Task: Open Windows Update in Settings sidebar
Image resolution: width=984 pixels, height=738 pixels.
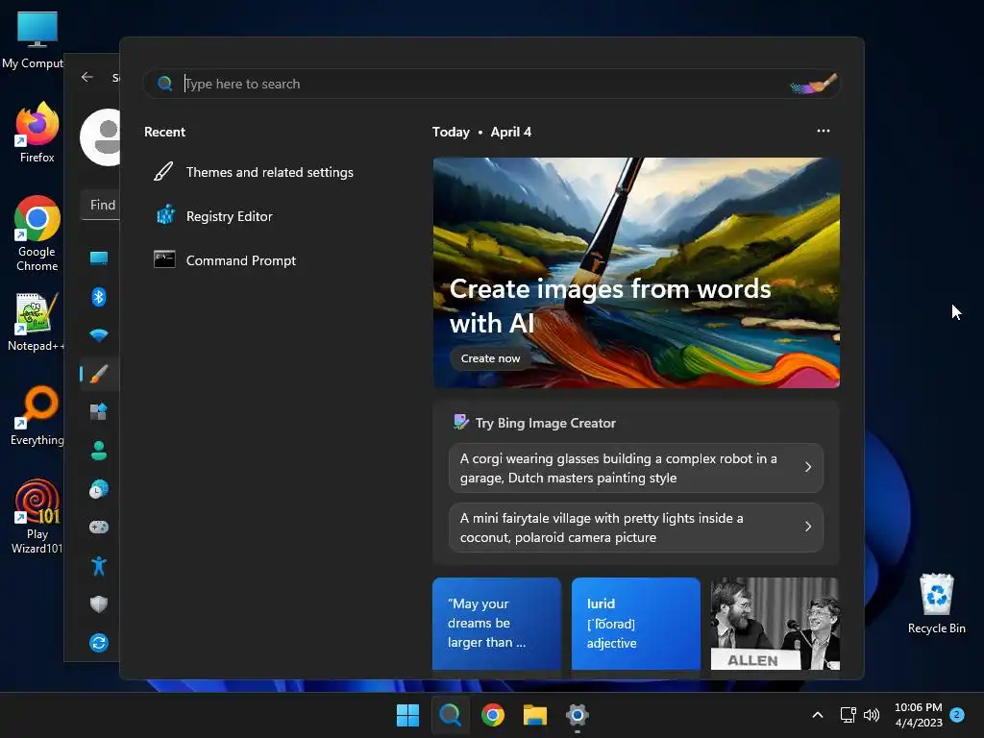Action: pos(99,643)
